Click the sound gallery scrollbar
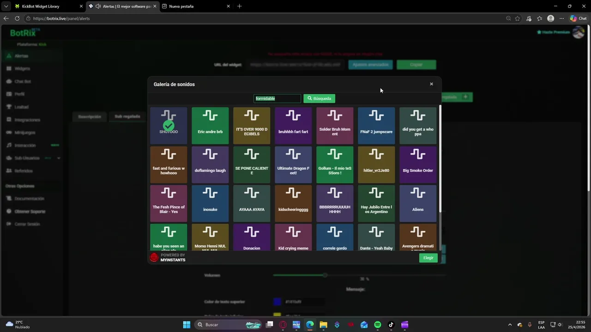Viewport: 591px width, 332px height. 440,159
